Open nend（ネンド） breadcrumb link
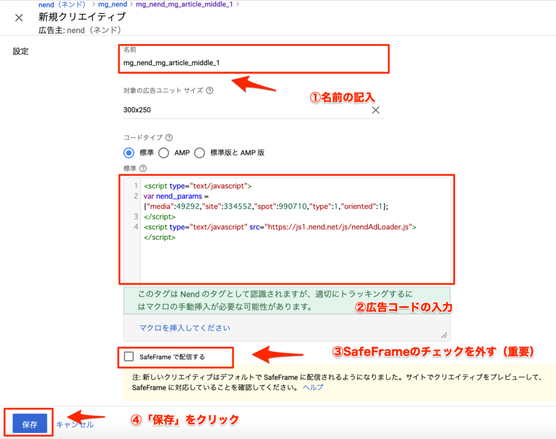 [x=62, y=4]
